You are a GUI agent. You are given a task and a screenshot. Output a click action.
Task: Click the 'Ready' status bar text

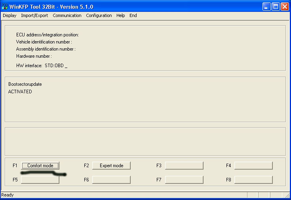tap(8, 195)
